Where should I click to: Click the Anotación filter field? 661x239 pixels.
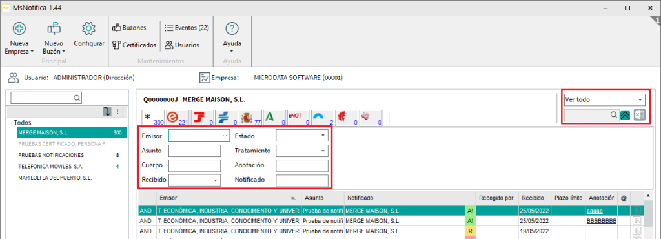tap(302, 165)
